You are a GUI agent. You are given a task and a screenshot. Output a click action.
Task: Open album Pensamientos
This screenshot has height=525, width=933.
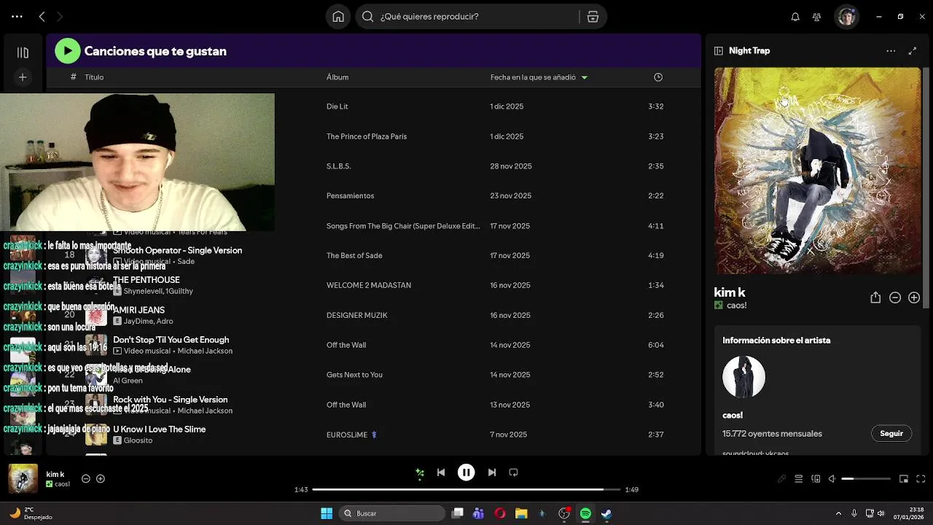point(350,195)
